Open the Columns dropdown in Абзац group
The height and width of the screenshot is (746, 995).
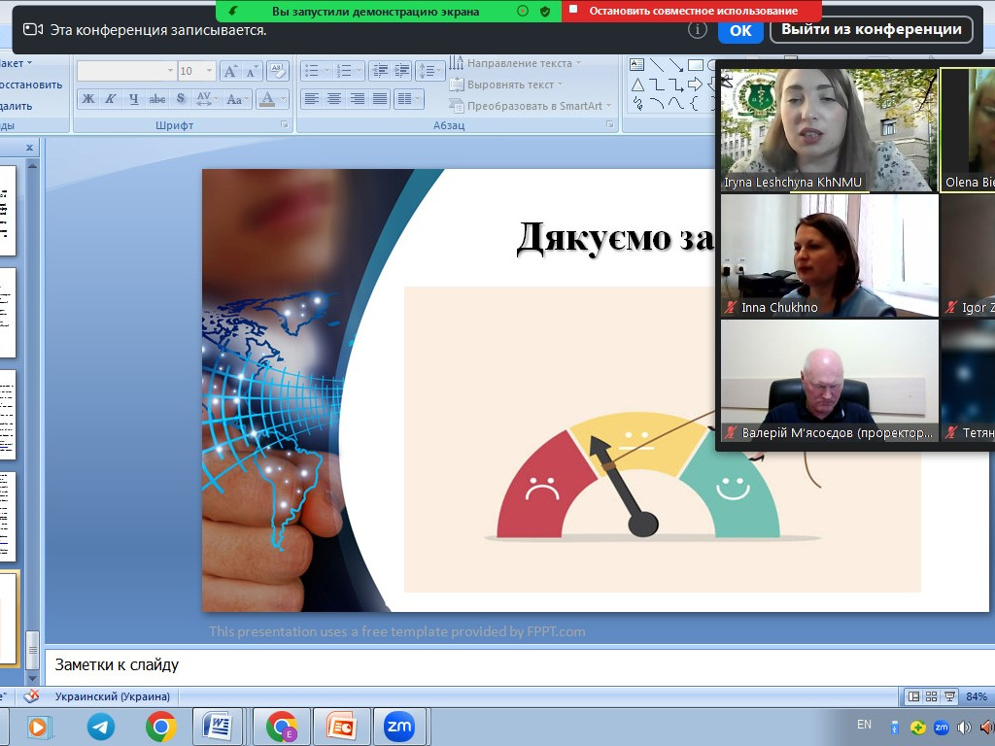pyautogui.click(x=408, y=99)
